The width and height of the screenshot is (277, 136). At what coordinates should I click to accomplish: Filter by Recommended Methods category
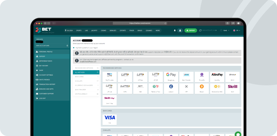click(x=86, y=68)
